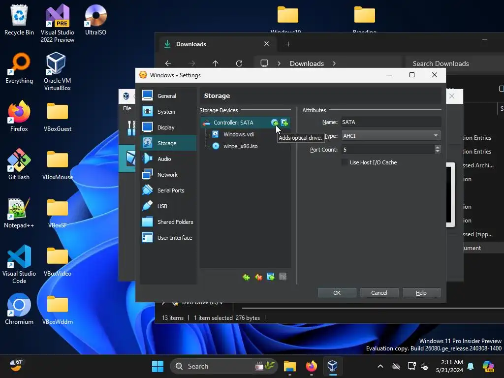Click the Git Bash desktop icon

click(19, 164)
